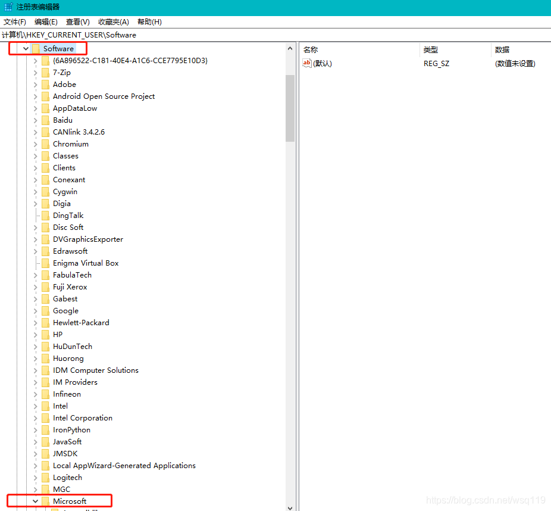Select the JMSDK key

65,454
